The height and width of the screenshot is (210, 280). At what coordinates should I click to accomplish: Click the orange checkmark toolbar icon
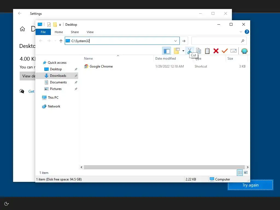(224, 51)
